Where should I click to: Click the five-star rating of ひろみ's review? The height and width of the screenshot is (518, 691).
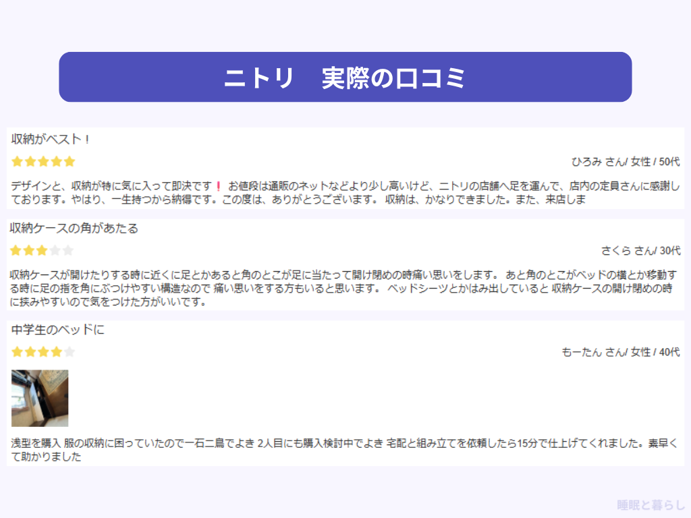(43, 161)
